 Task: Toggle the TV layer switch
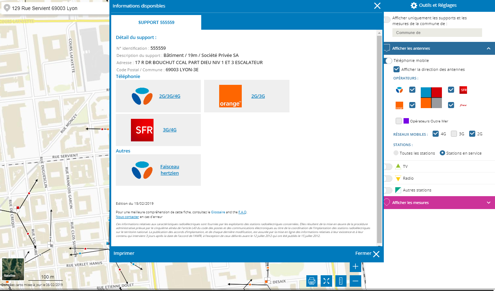point(388,166)
